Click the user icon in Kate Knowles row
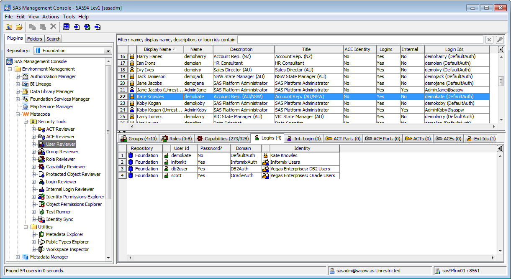Viewport: 511px width, 279px height. pos(132,96)
